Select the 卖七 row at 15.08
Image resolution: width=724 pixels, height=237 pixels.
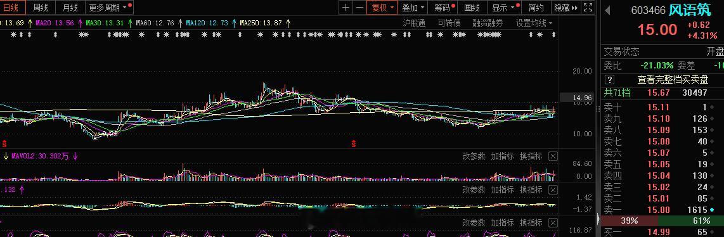tap(663, 141)
